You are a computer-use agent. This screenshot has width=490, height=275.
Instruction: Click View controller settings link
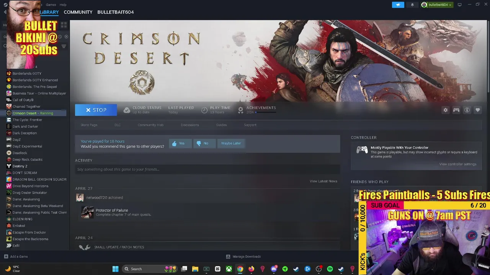pos(458,164)
